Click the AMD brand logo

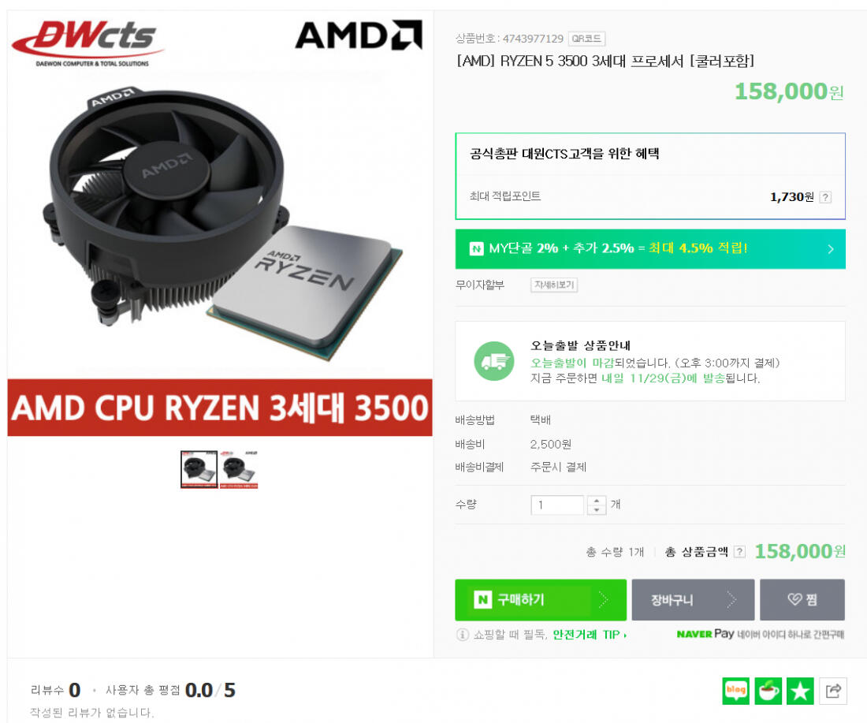click(359, 35)
